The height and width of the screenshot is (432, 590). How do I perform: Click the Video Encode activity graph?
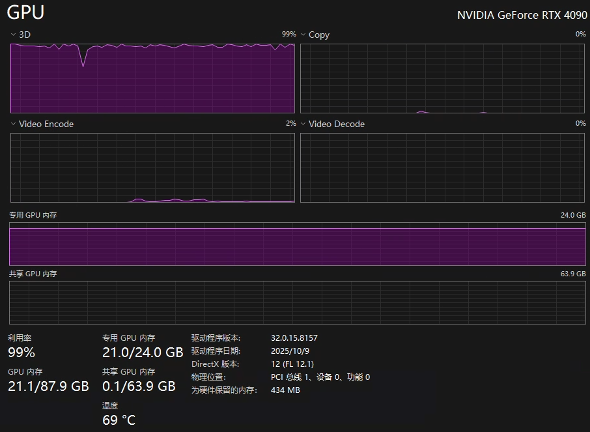tap(152, 167)
